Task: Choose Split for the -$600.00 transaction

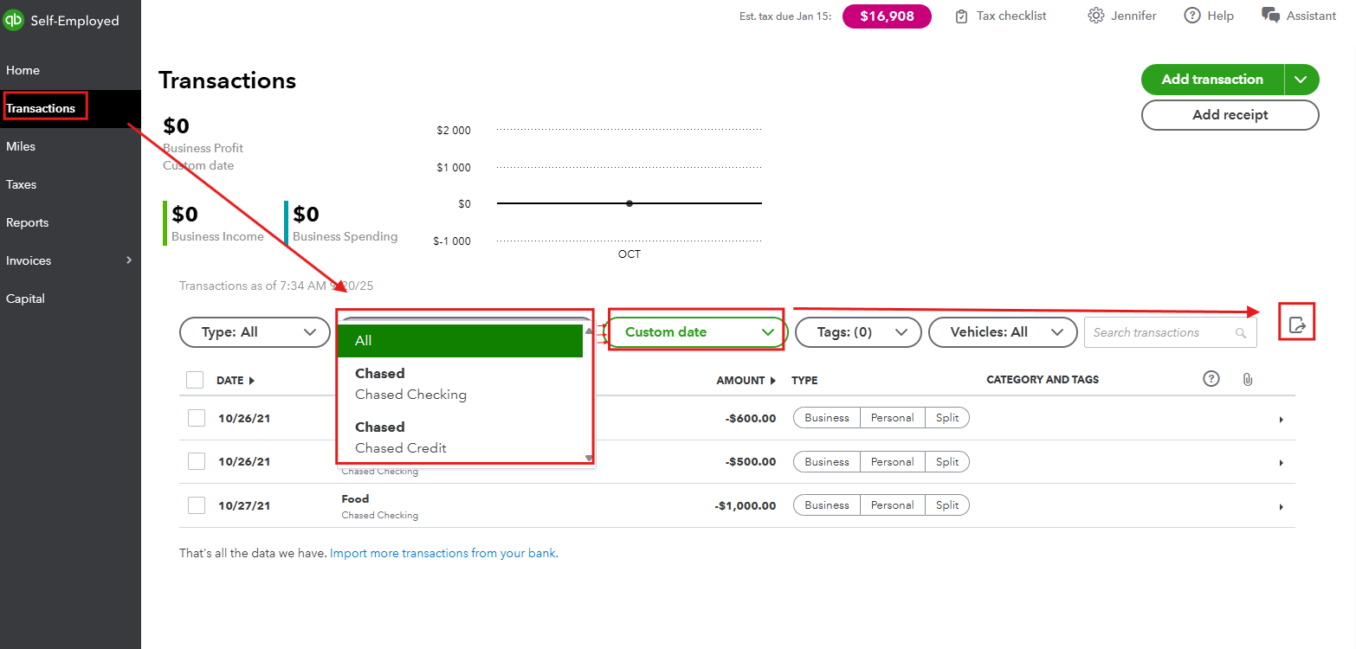Action: pos(947,418)
